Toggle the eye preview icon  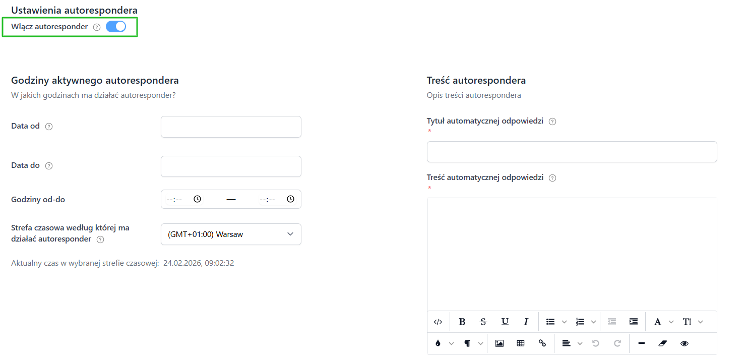[684, 343]
